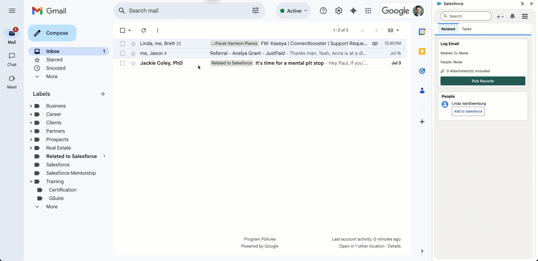Click attachment paperclip on Kaseya email

tap(375, 43)
